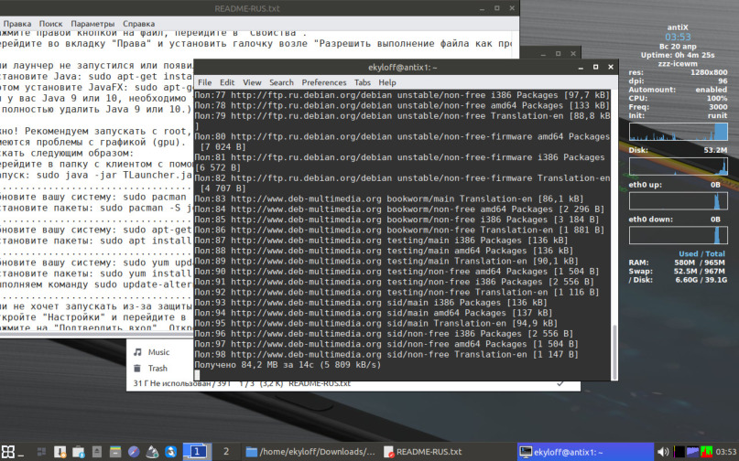The width and height of the screenshot is (739, 461).
Task: Click the terminal vertical scrollbar thumb
Action: coord(614,351)
